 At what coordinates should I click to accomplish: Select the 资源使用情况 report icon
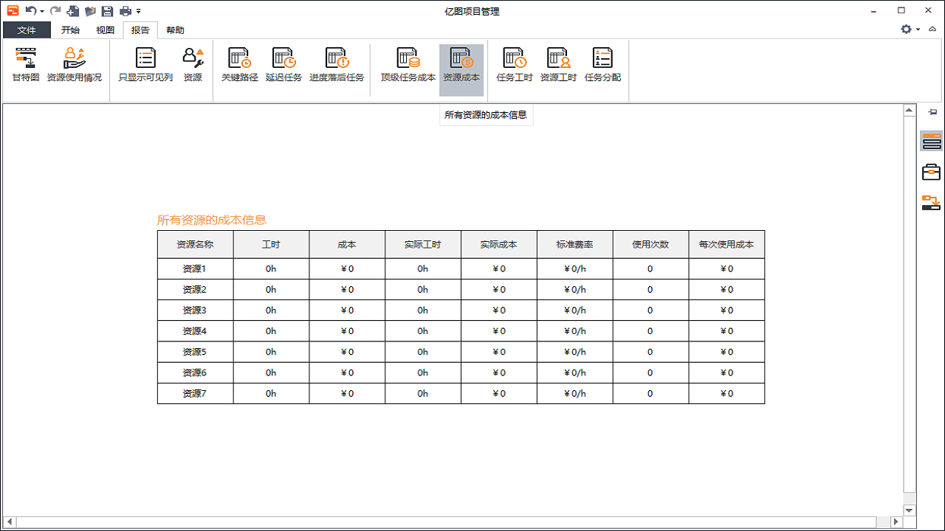point(75,65)
